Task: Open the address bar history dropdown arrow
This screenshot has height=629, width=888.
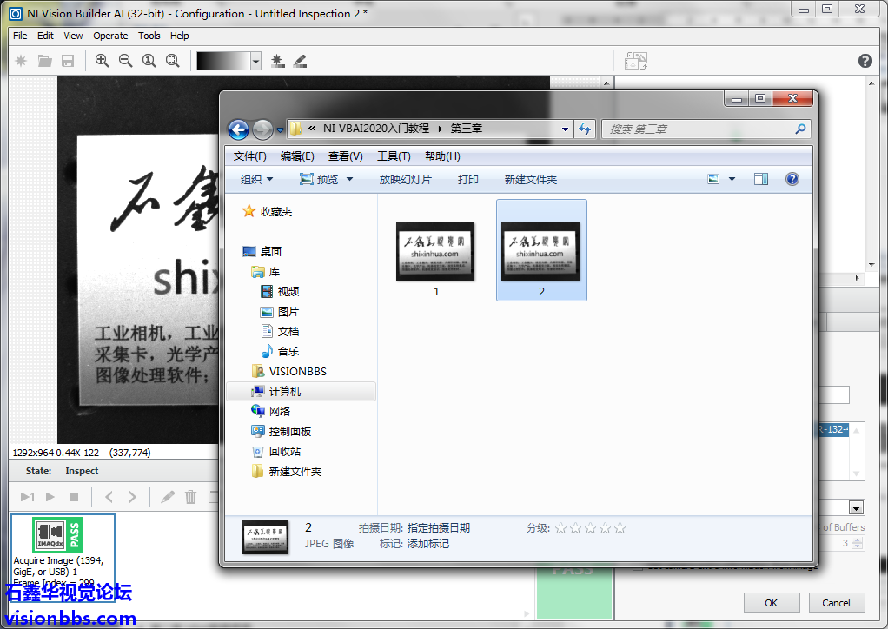Action: [566, 129]
